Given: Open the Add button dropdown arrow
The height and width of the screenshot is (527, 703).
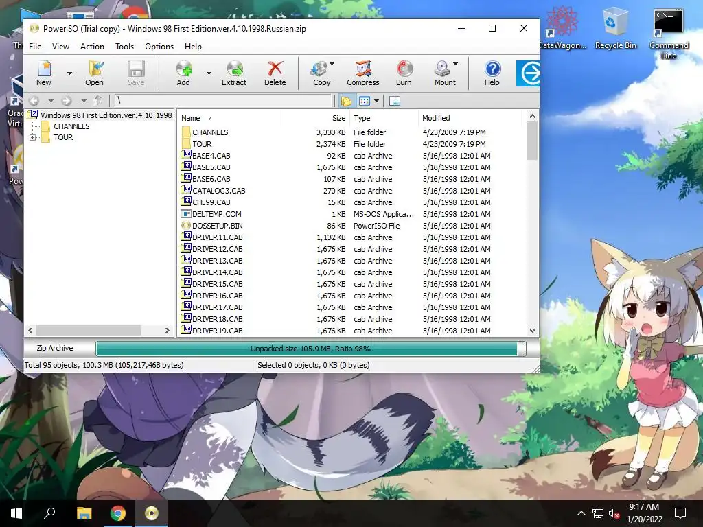Looking at the screenshot, I should 209,73.
